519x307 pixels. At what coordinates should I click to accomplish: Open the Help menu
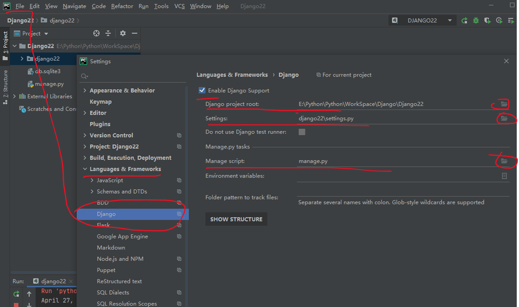(222, 6)
